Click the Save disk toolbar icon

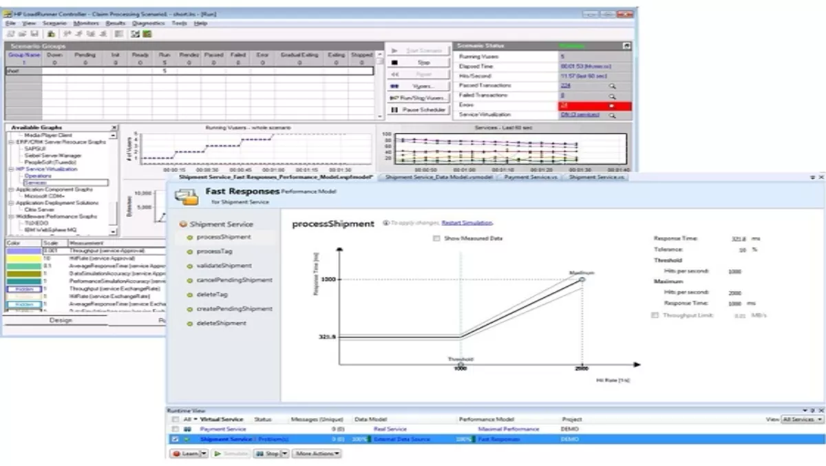[x=34, y=33]
